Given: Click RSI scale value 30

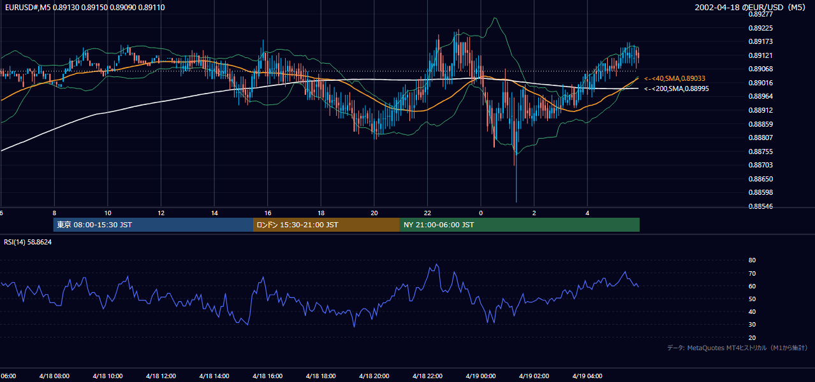Looking at the screenshot, I should coord(752,325).
